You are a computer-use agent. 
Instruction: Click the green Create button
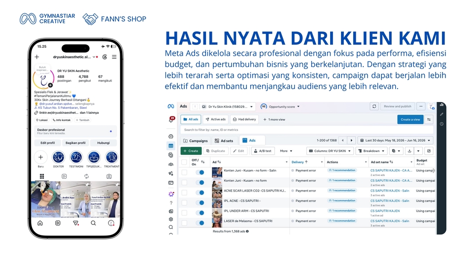point(191,151)
